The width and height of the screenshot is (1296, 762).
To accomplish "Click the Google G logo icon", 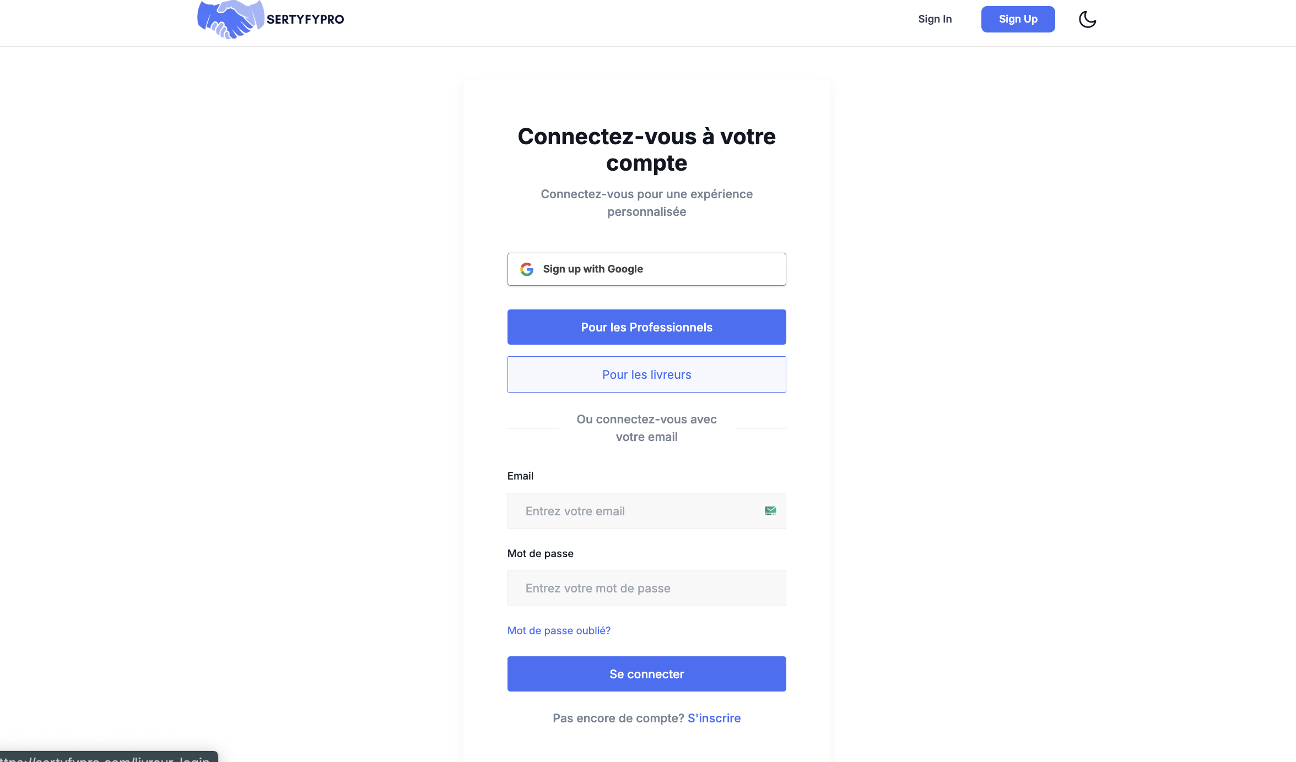I will pos(527,269).
